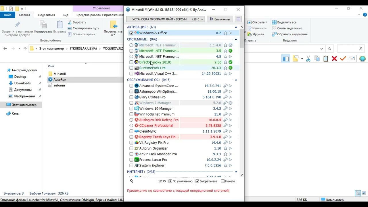Open the 'УСТАНОВКА ПРОГРАММ ЛАЙТ - ВЕРСИИ' dropdown
Image resolution: width=368 pixels, height=207 pixels.
coord(165,19)
